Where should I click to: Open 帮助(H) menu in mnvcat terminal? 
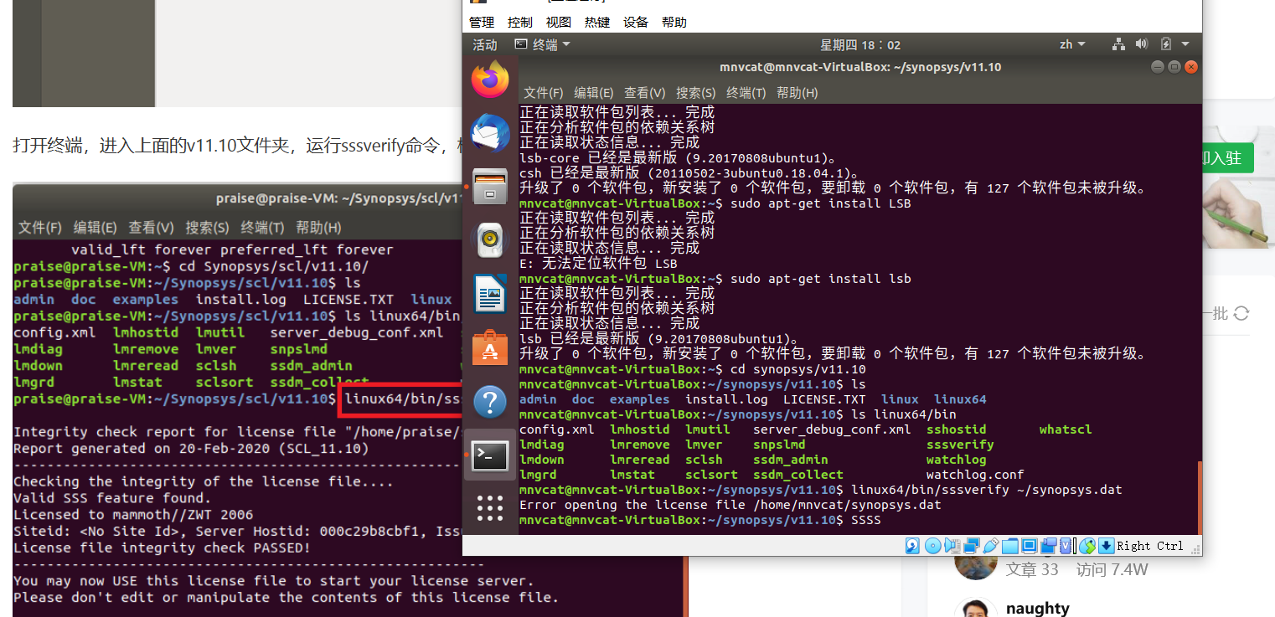click(x=798, y=93)
